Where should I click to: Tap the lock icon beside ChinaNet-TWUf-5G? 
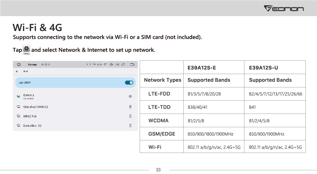tap(130, 107)
